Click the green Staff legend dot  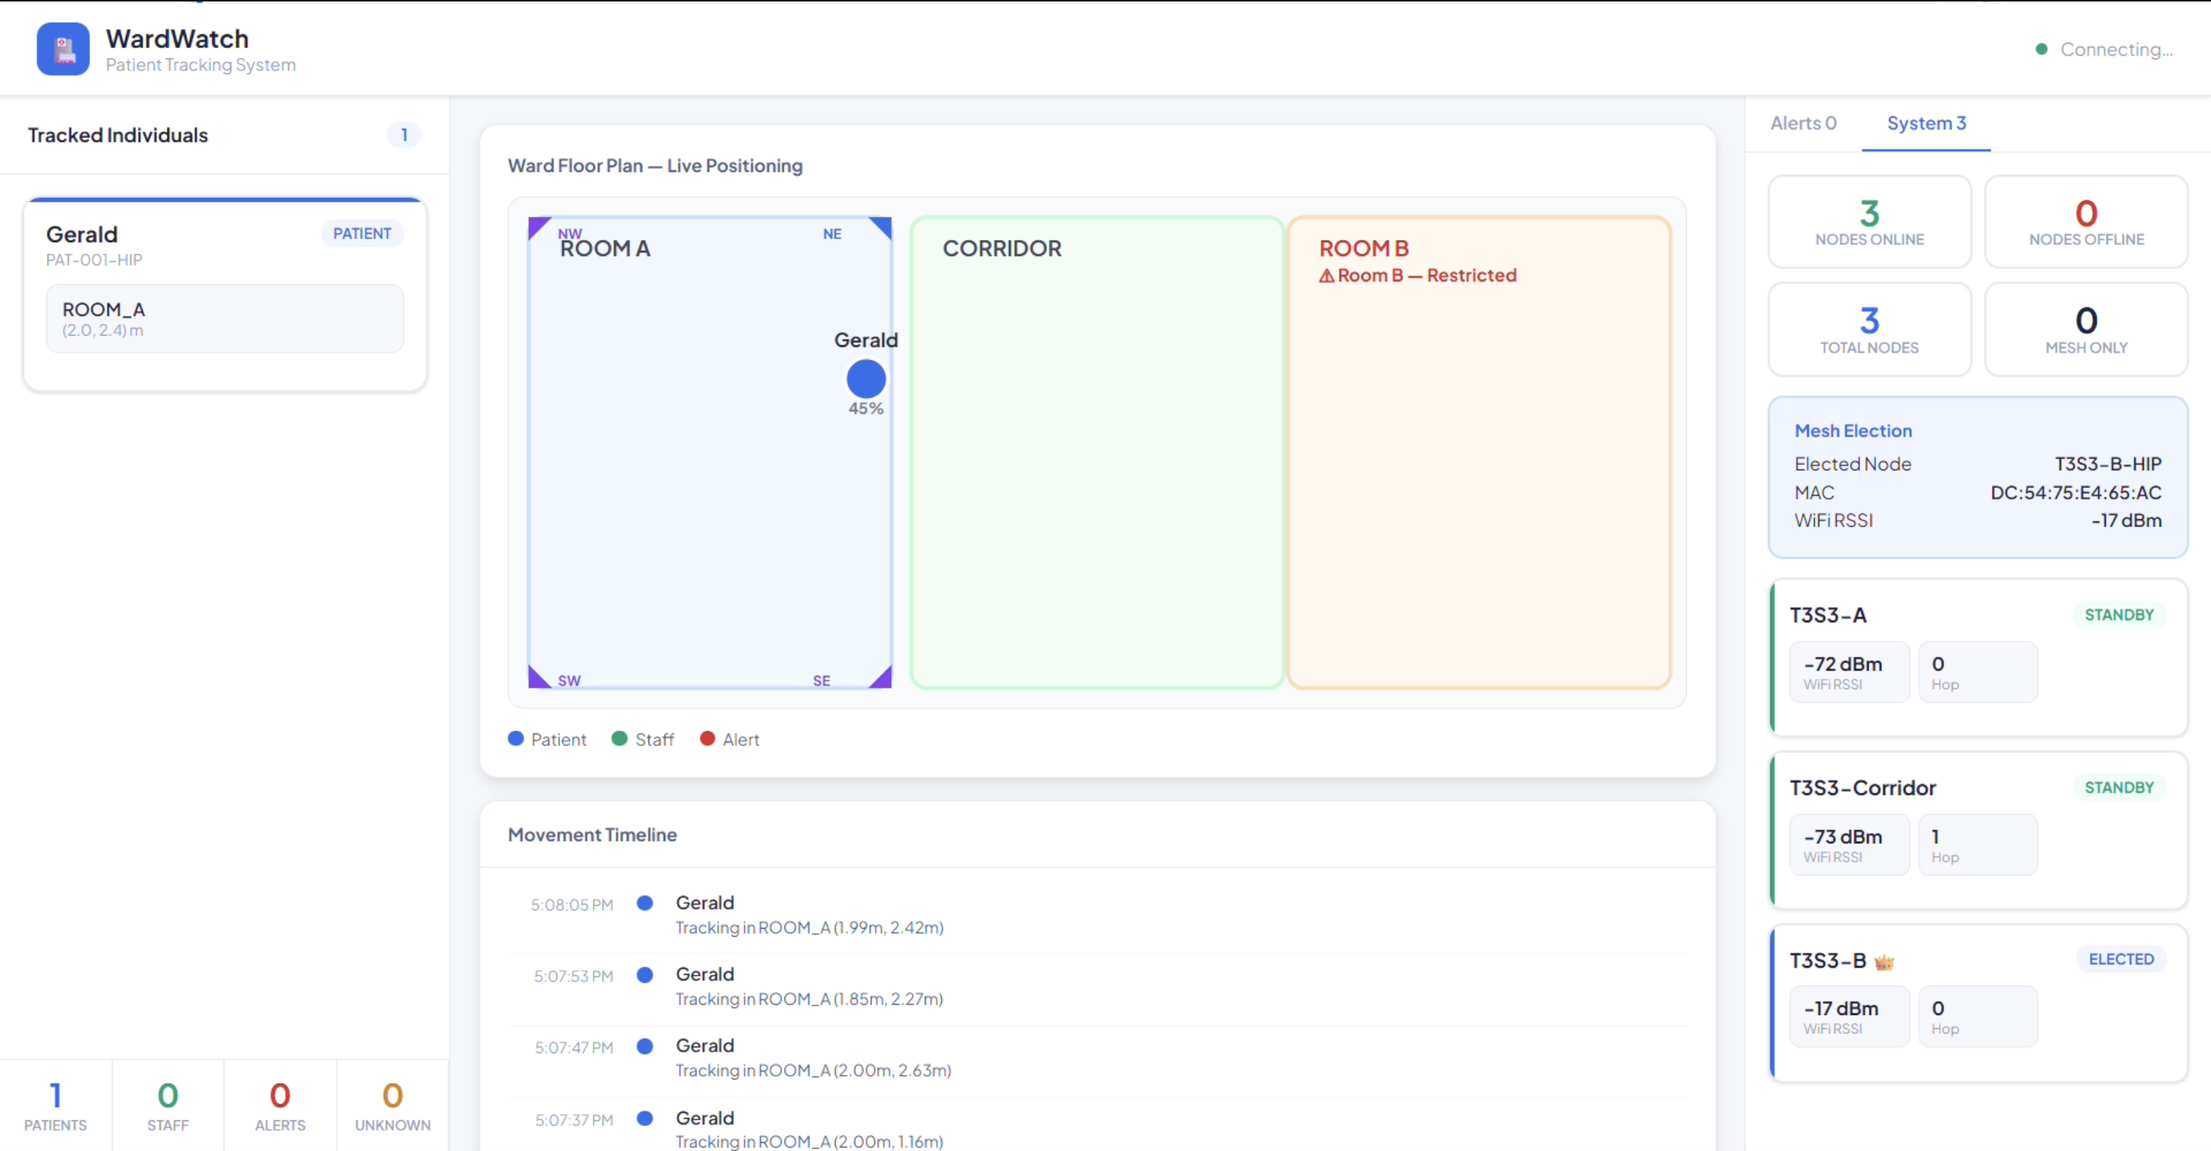619,738
